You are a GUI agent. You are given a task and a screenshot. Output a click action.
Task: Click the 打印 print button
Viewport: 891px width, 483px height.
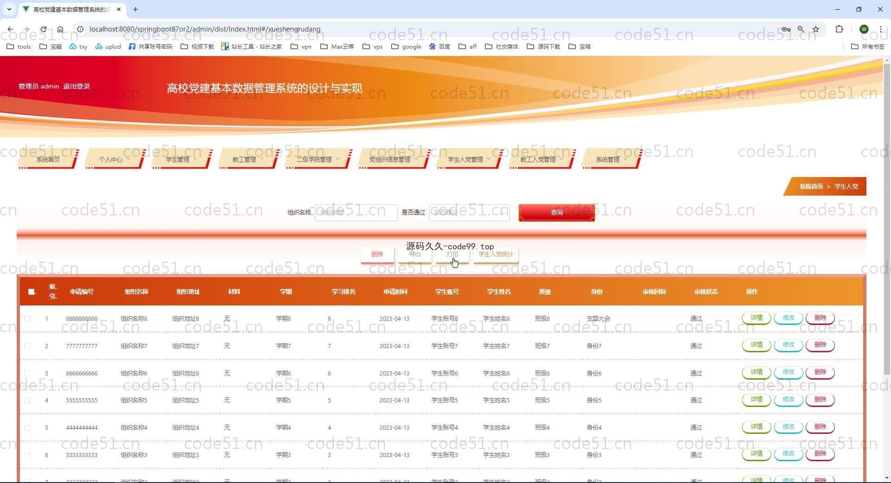pos(452,254)
